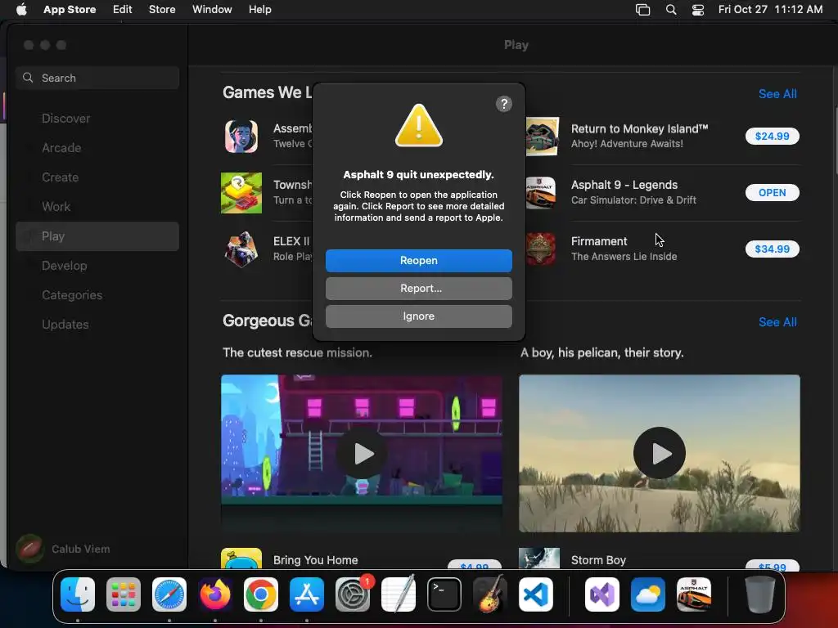The width and height of the screenshot is (838, 628).
Task: Click the Bring You Home app icon
Action: [x=241, y=558]
